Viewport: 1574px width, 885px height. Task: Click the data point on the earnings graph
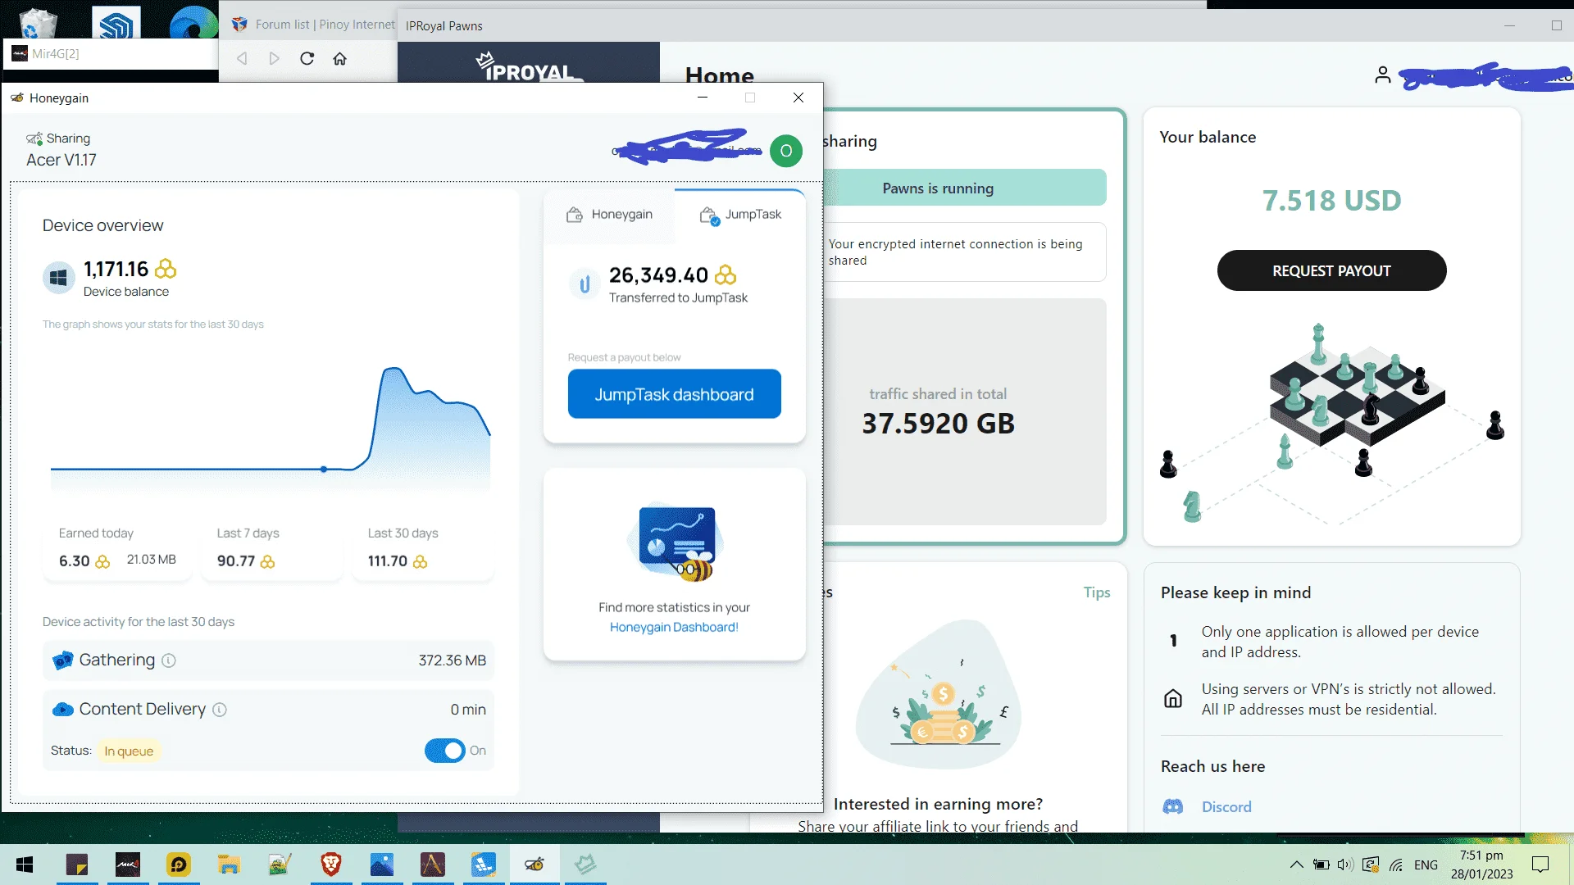coord(324,470)
